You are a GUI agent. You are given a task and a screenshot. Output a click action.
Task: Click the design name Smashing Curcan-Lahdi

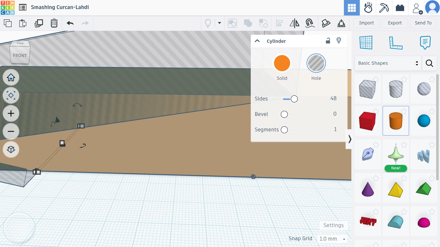(x=60, y=7)
